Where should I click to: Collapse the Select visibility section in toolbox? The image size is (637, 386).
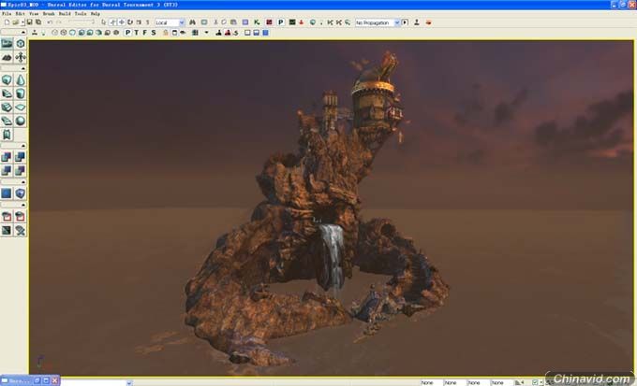point(23,206)
